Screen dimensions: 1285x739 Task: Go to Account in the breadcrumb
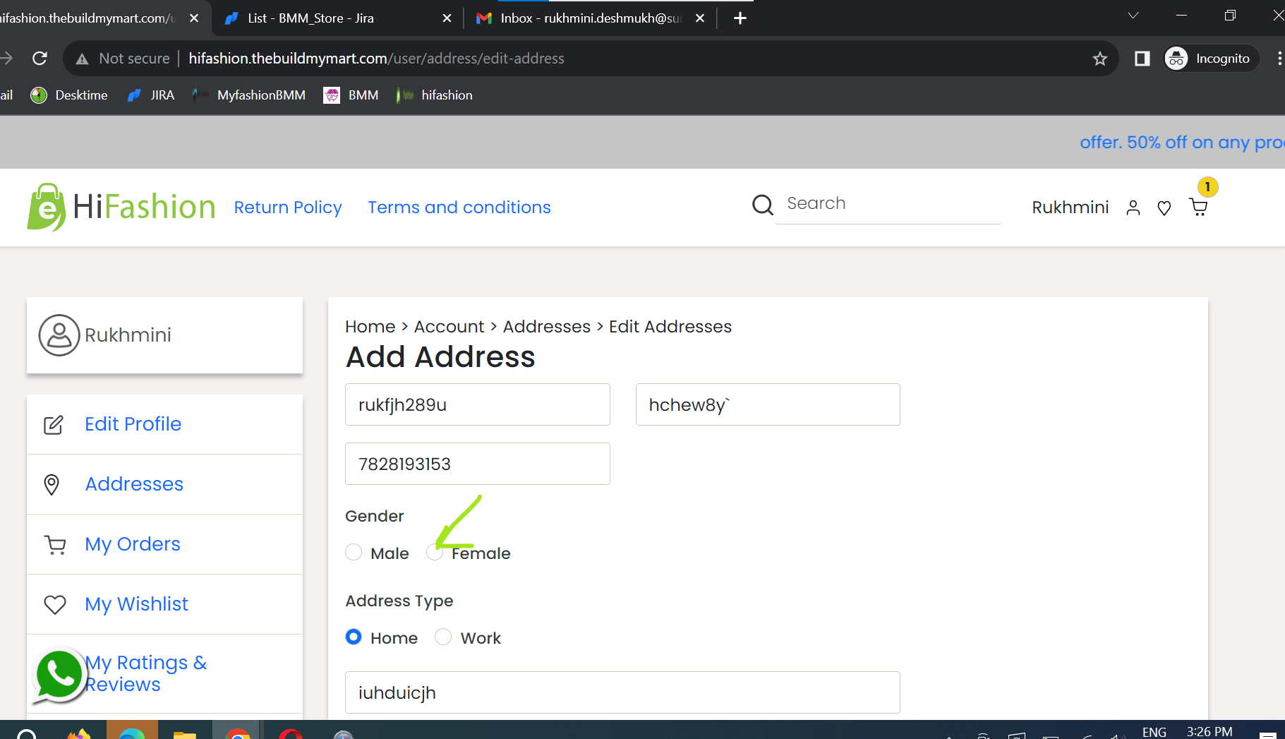449,327
